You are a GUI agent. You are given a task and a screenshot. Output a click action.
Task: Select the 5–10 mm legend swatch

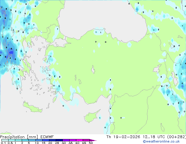(x=32, y=140)
